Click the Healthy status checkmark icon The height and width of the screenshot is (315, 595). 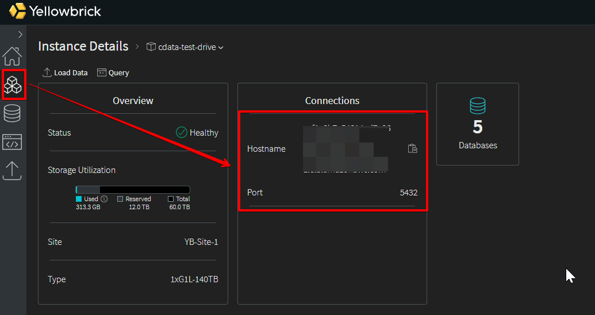coord(182,132)
